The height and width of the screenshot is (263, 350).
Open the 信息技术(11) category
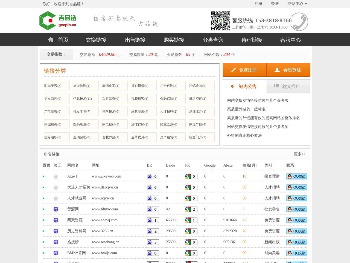coord(84,98)
